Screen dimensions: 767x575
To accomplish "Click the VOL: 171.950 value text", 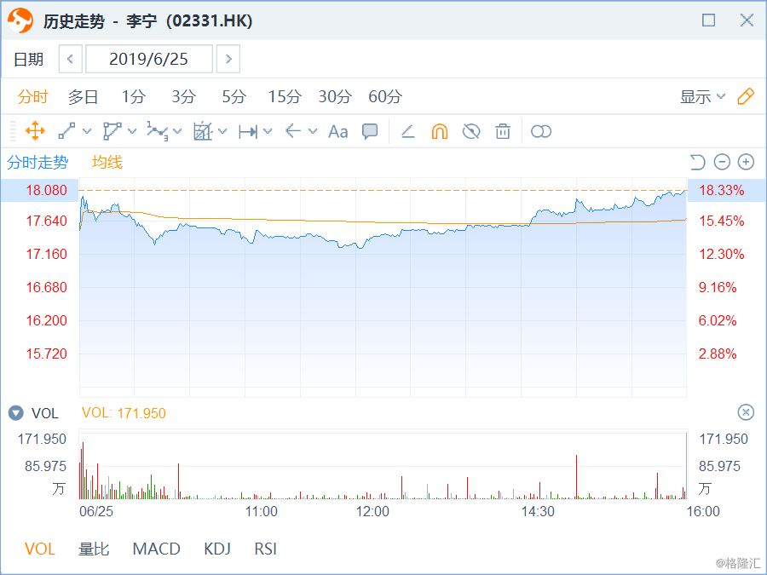I will (124, 413).
